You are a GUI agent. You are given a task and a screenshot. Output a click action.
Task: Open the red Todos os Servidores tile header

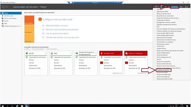coord(136,53)
